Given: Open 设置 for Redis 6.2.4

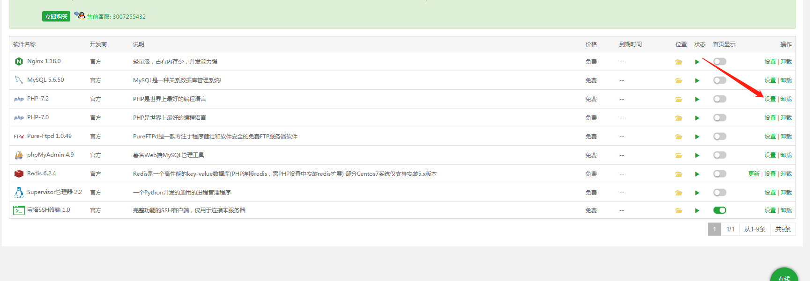Looking at the screenshot, I should (x=770, y=174).
